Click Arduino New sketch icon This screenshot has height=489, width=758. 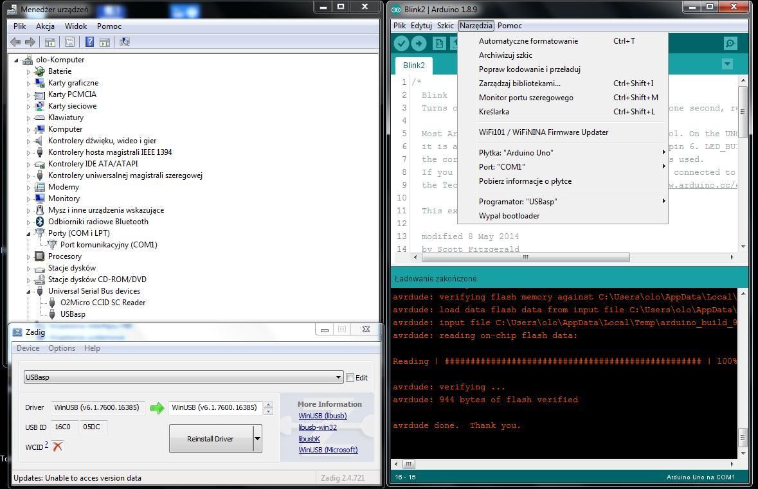pyautogui.click(x=439, y=44)
